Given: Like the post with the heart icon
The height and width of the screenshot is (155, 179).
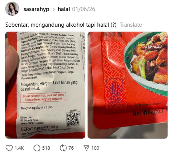Looking at the screenshot, I should click(x=9, y=148).
